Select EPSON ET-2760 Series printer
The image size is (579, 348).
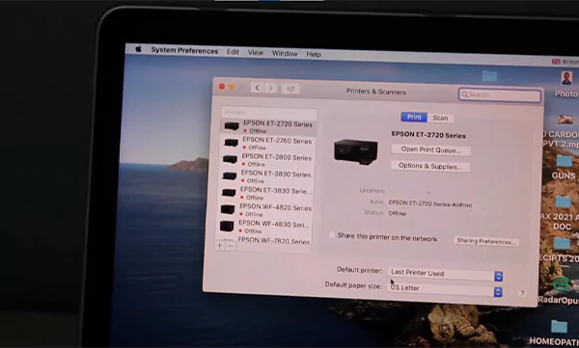coord(267,144)
